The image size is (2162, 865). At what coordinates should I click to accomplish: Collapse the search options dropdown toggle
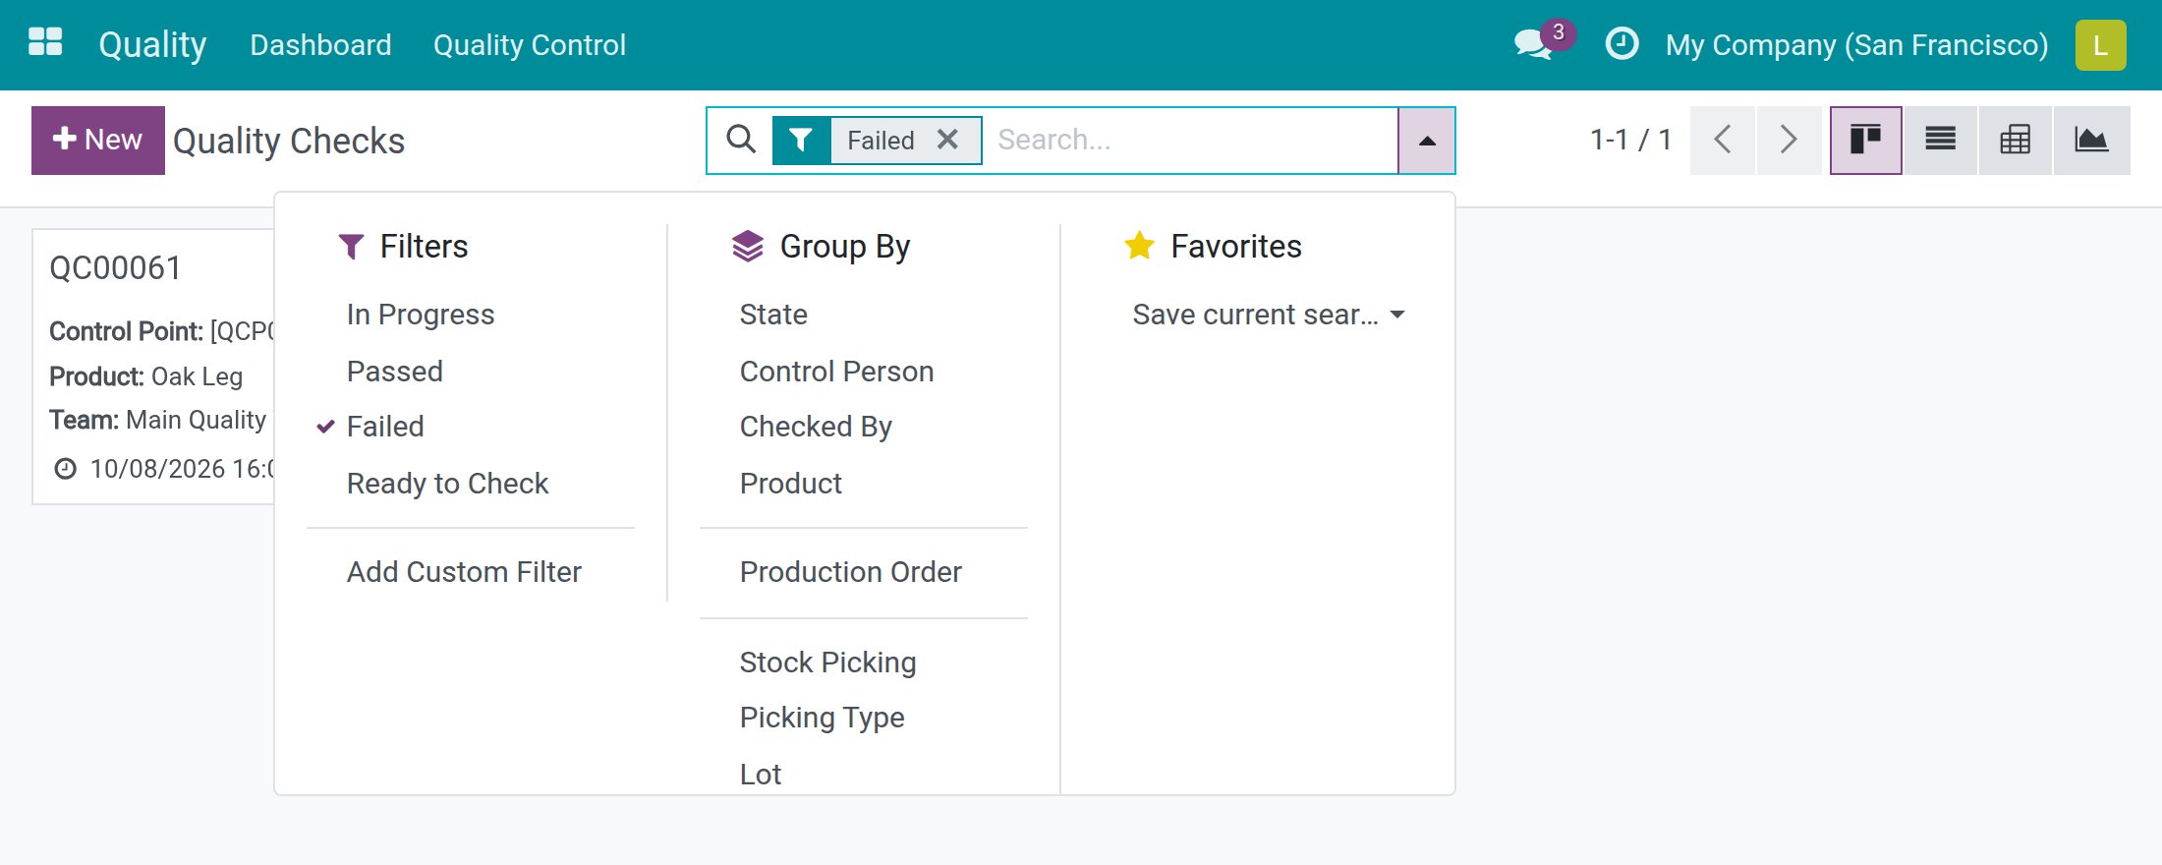(x=1427, y=141)
